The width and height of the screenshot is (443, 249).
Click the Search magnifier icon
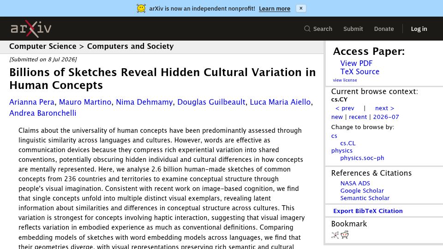[307, 29]
